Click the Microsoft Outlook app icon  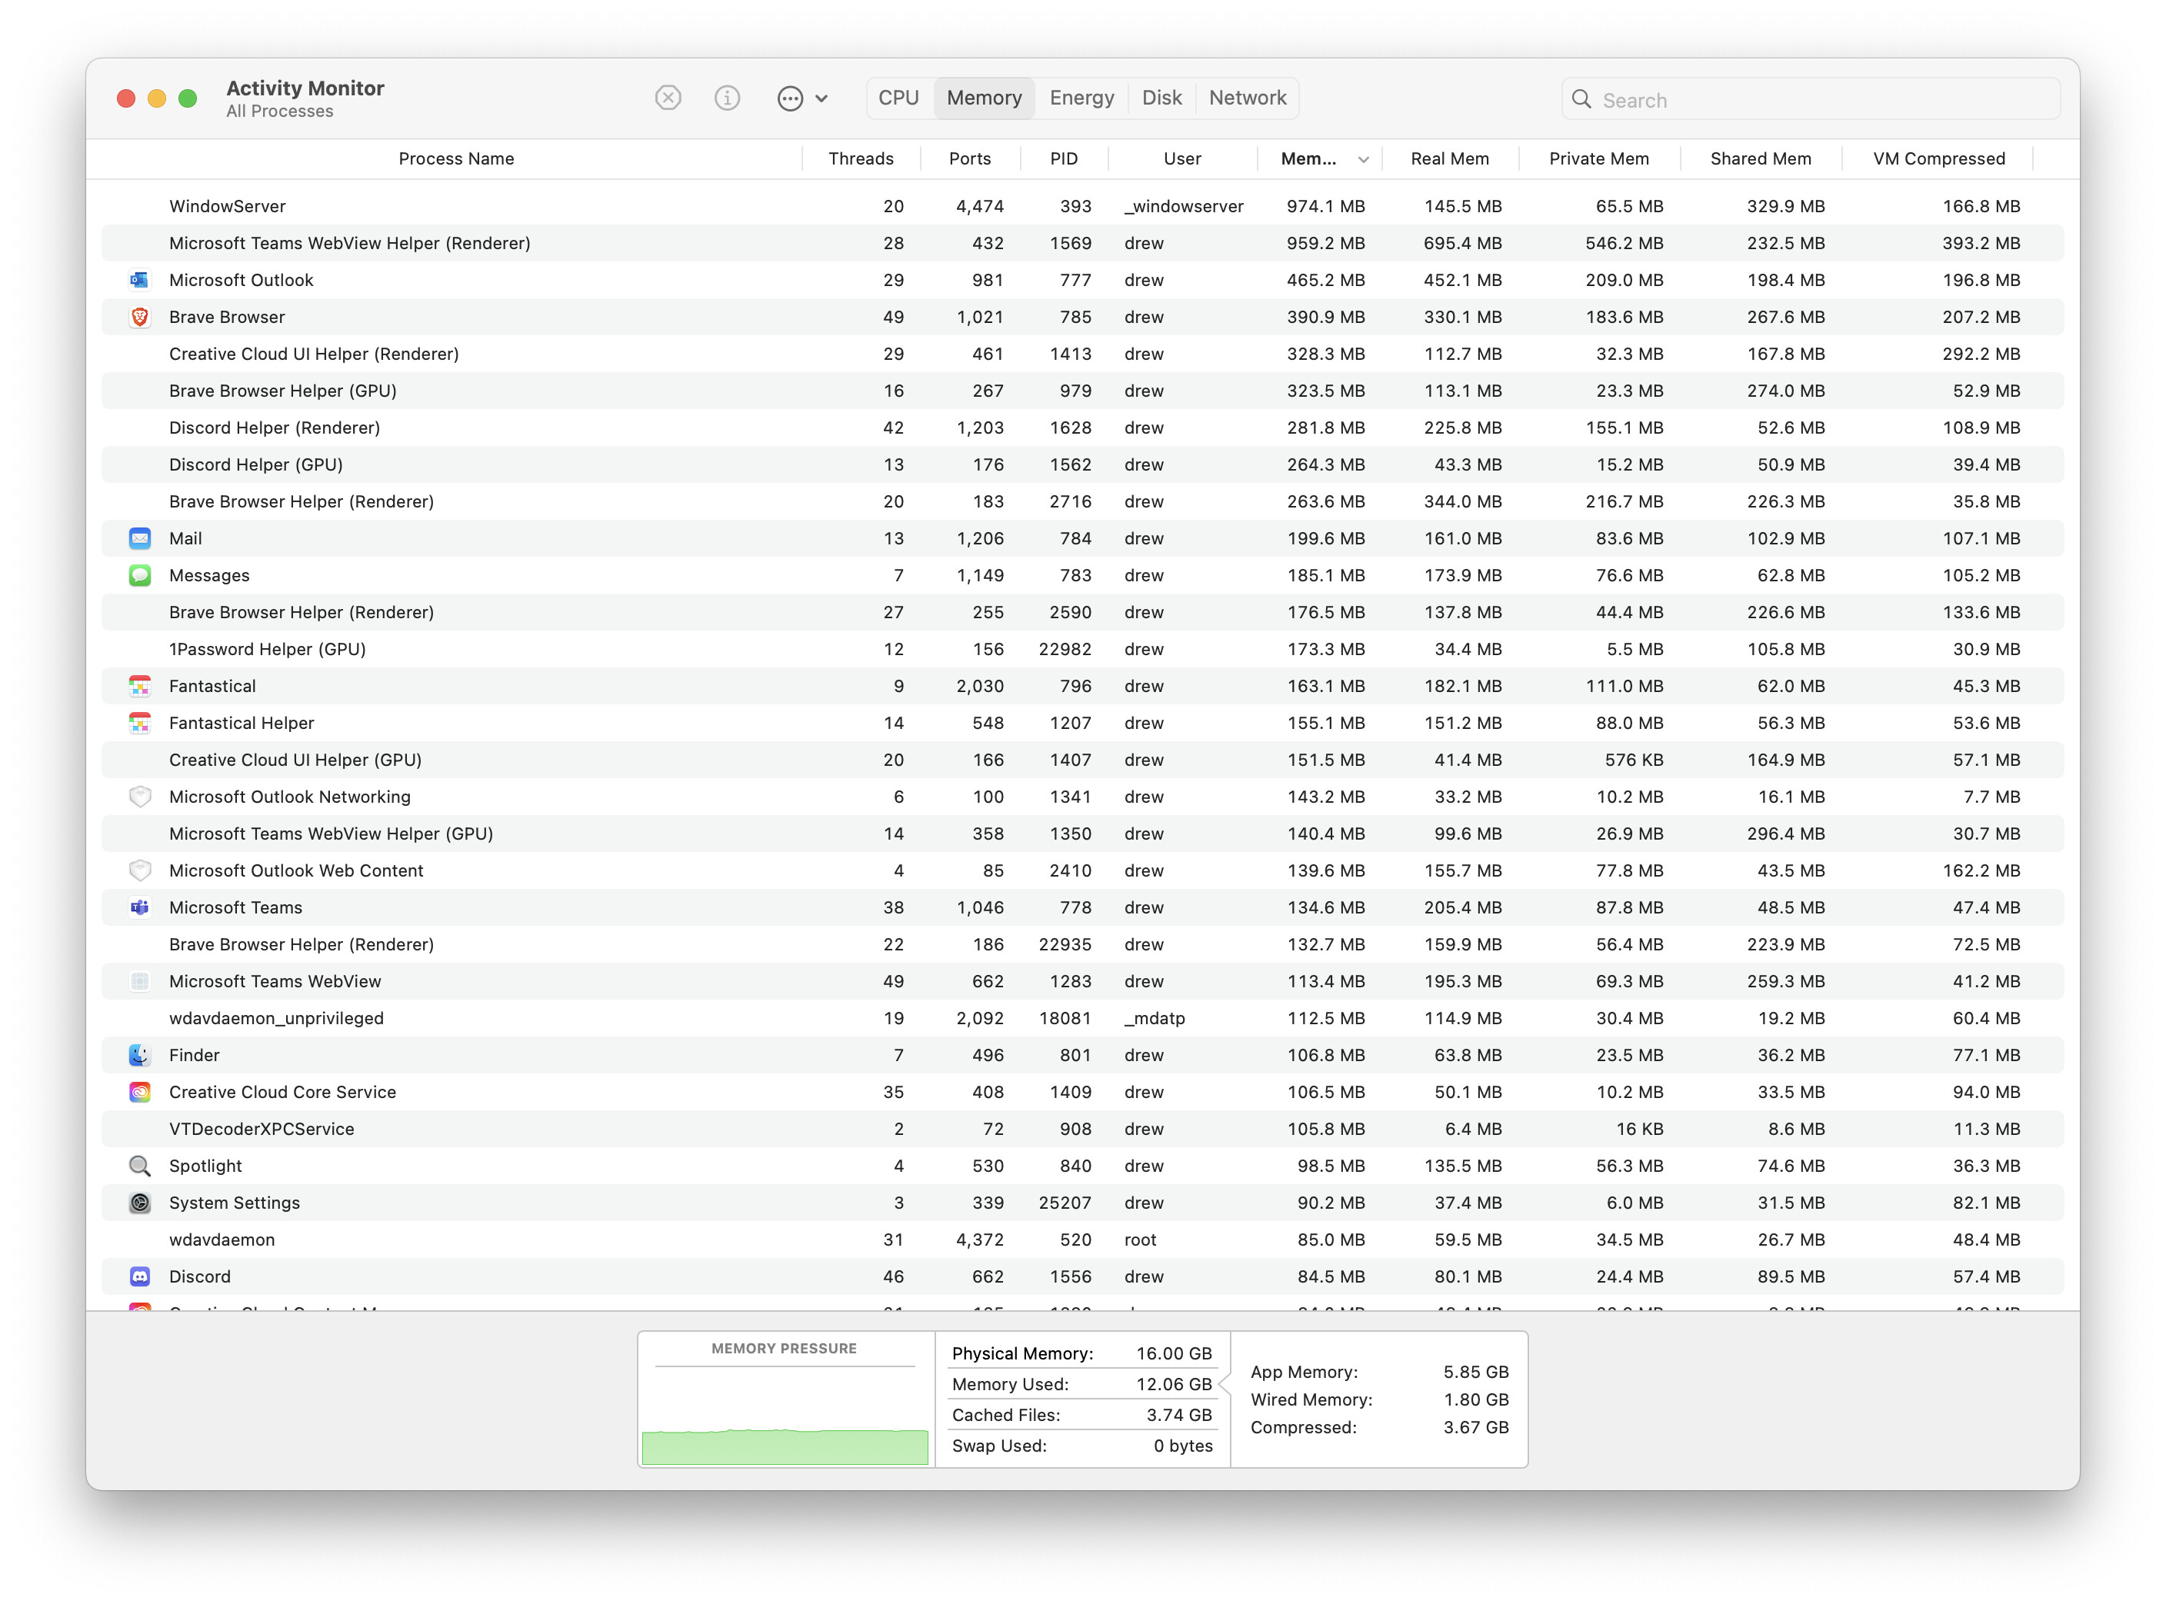pos(140,280)
